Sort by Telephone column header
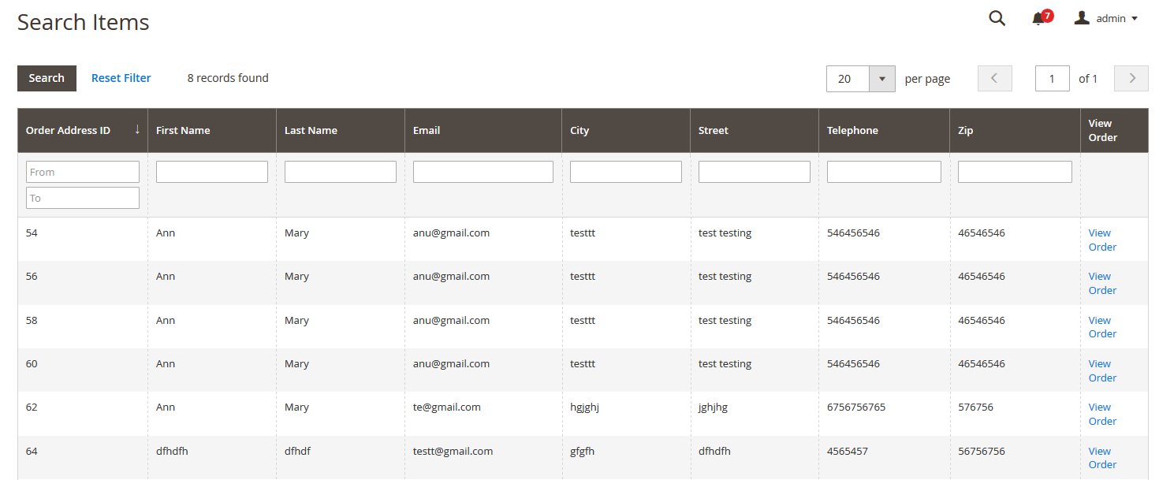The width and height of the screenshot is (1159, 480). pyautogui.click(x=852, y=131)
